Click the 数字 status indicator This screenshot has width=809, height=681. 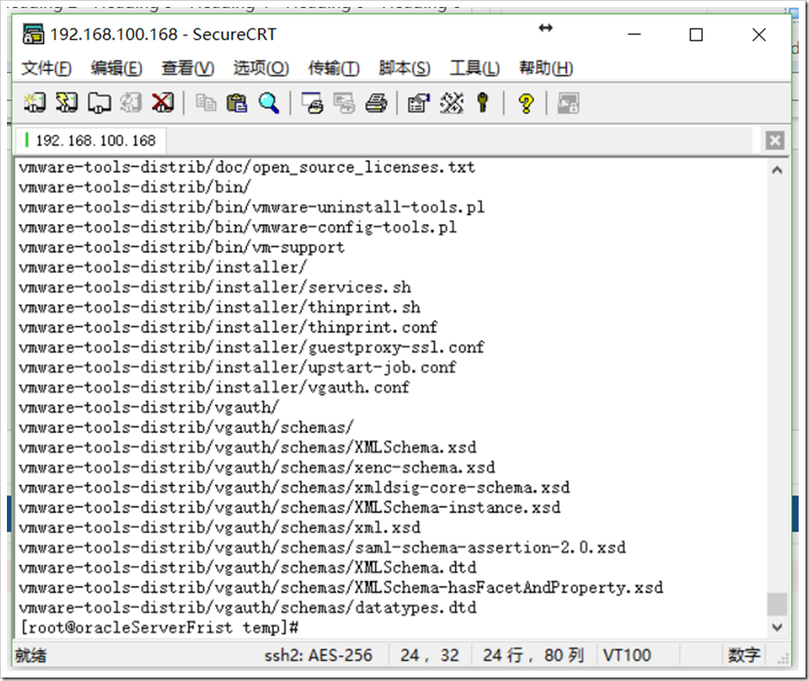click(x=743, y=655)
